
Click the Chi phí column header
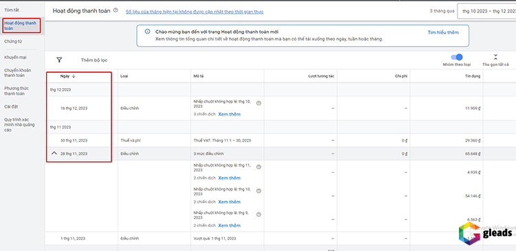coord(401,76)
